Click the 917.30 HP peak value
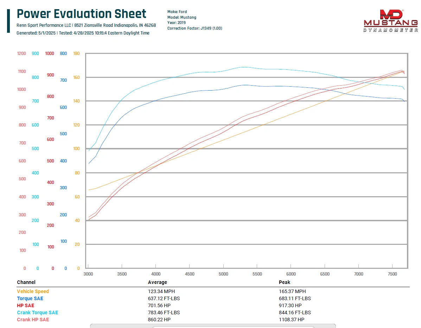The image size is (421, 328). (x=290, y=305)
